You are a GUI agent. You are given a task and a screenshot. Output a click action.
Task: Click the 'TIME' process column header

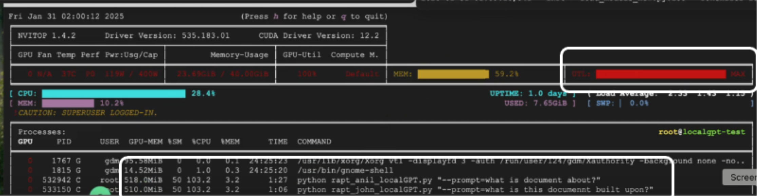point(278,141)
